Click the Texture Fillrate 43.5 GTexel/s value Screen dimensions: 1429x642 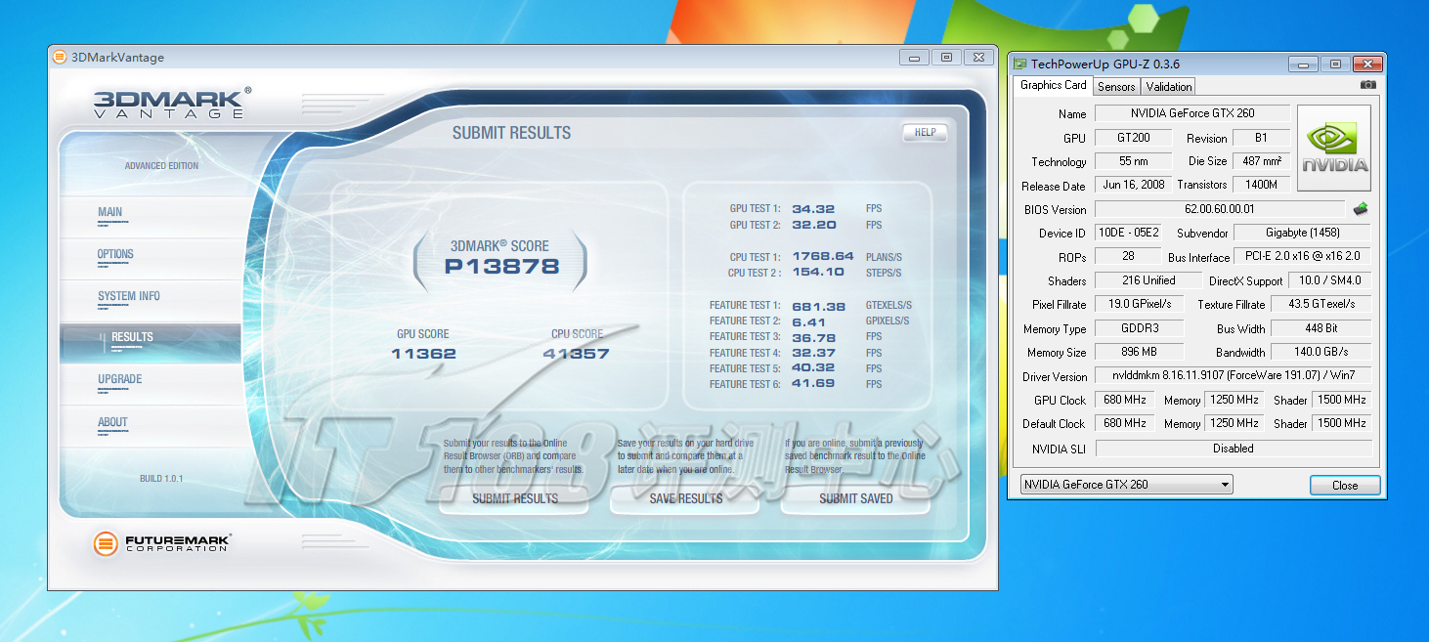pyautogui.click(x=1321, y=304)
